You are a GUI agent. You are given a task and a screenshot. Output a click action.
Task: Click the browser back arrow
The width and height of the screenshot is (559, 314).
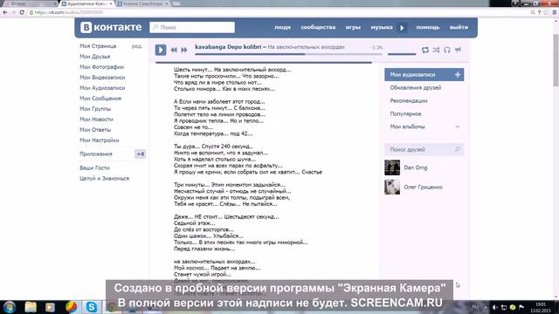(5, 12)
